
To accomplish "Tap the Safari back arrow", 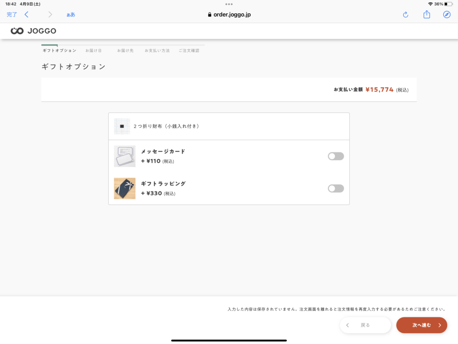I will coord(26,14).
